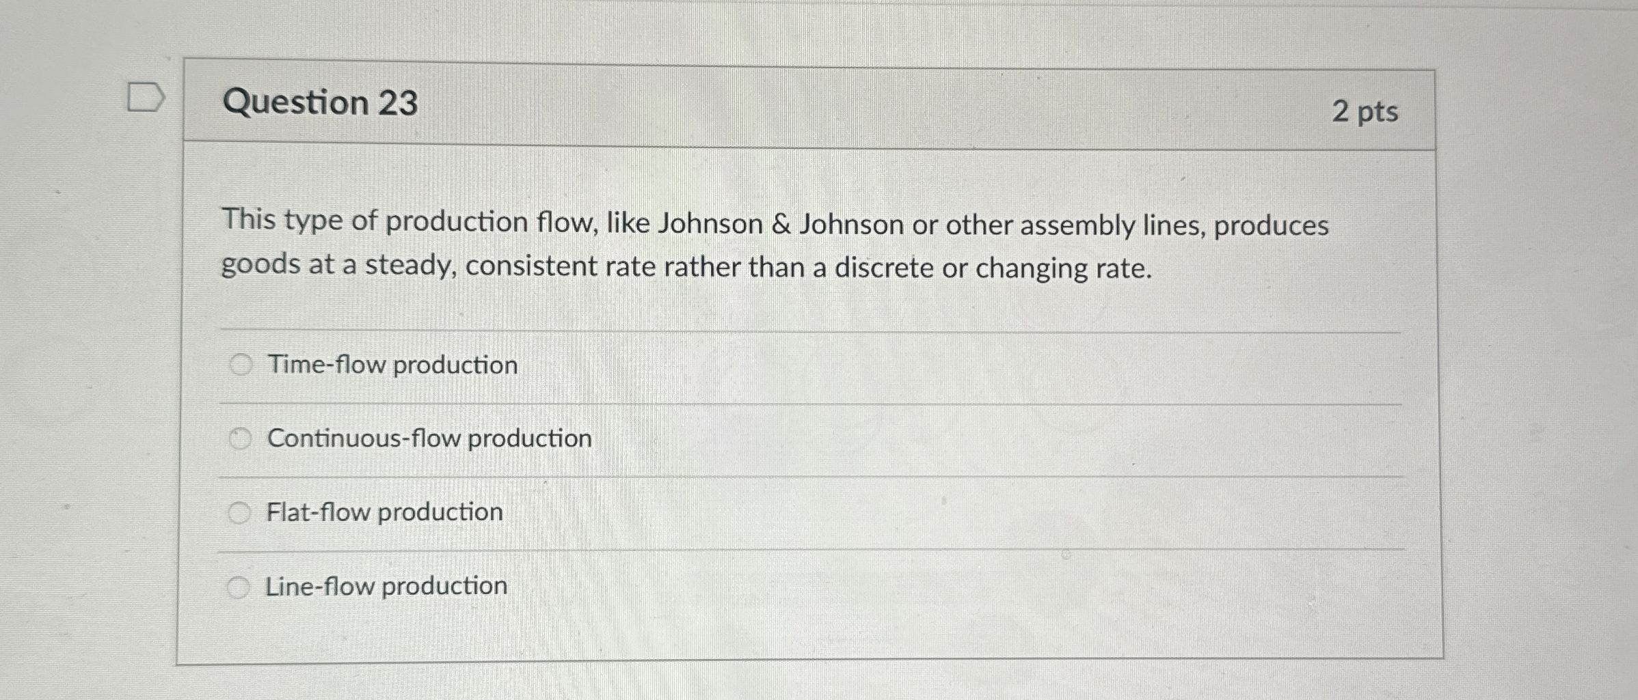Image resolution: width=1638 pixels, height=700 pixels.
Task: Click the phrase 'discrete or changing rate'
Action: (992, 268)
